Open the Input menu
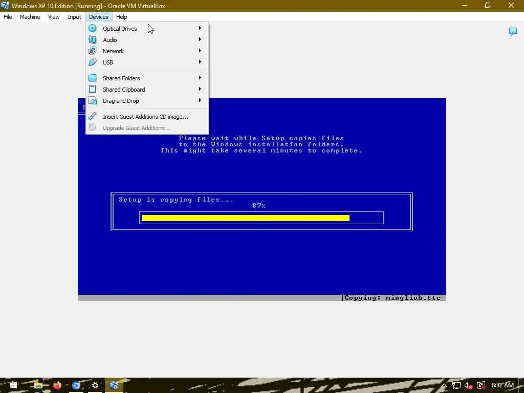The width and height of the screenshot is (524, 393). pos(74,17)
